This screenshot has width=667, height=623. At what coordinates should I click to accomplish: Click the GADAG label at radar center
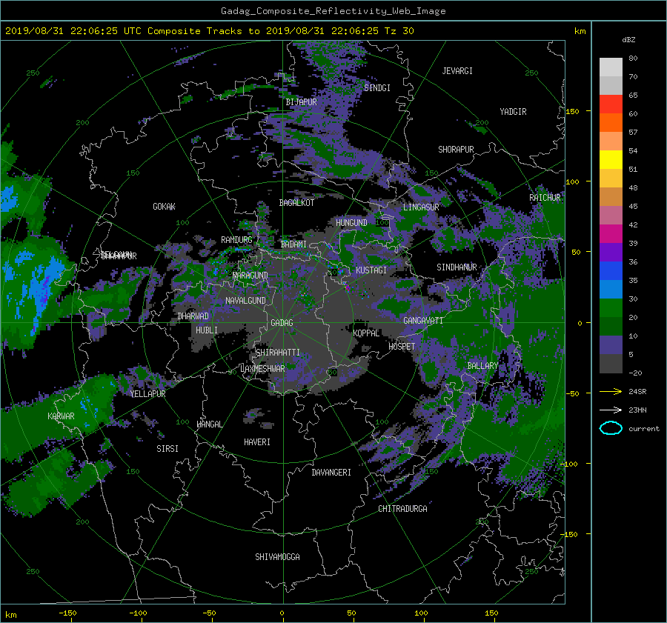[x=282, y=323]
